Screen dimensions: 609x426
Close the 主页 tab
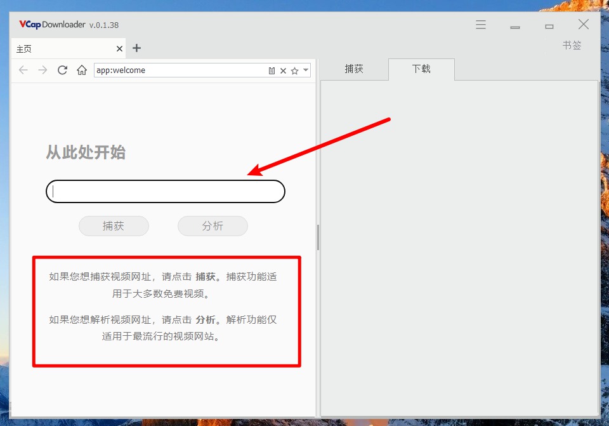click(119, 49)
